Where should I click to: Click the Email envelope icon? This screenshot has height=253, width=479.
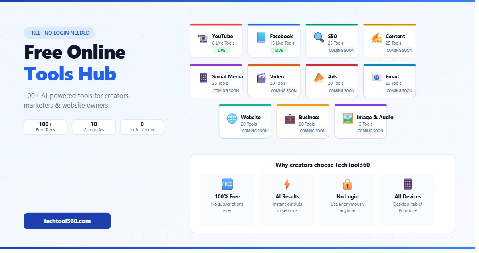[377, 78]
